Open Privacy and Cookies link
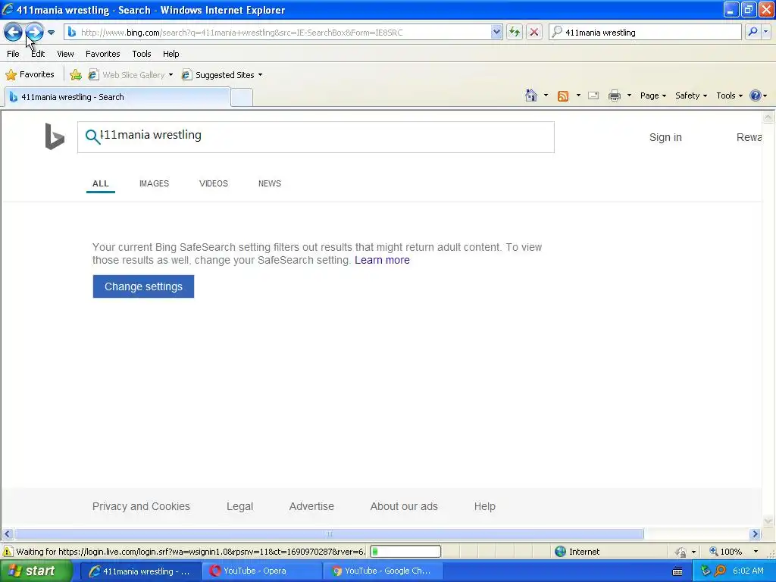This screenshot has height=582, width=776. 141,506
